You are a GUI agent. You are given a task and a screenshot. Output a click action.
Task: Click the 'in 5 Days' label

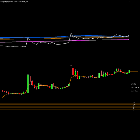pos(135,91)
